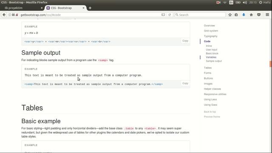Viewport: 272px width, 153px height.
Task: Open system volume indicator in top panel
Action: (245, 3)
